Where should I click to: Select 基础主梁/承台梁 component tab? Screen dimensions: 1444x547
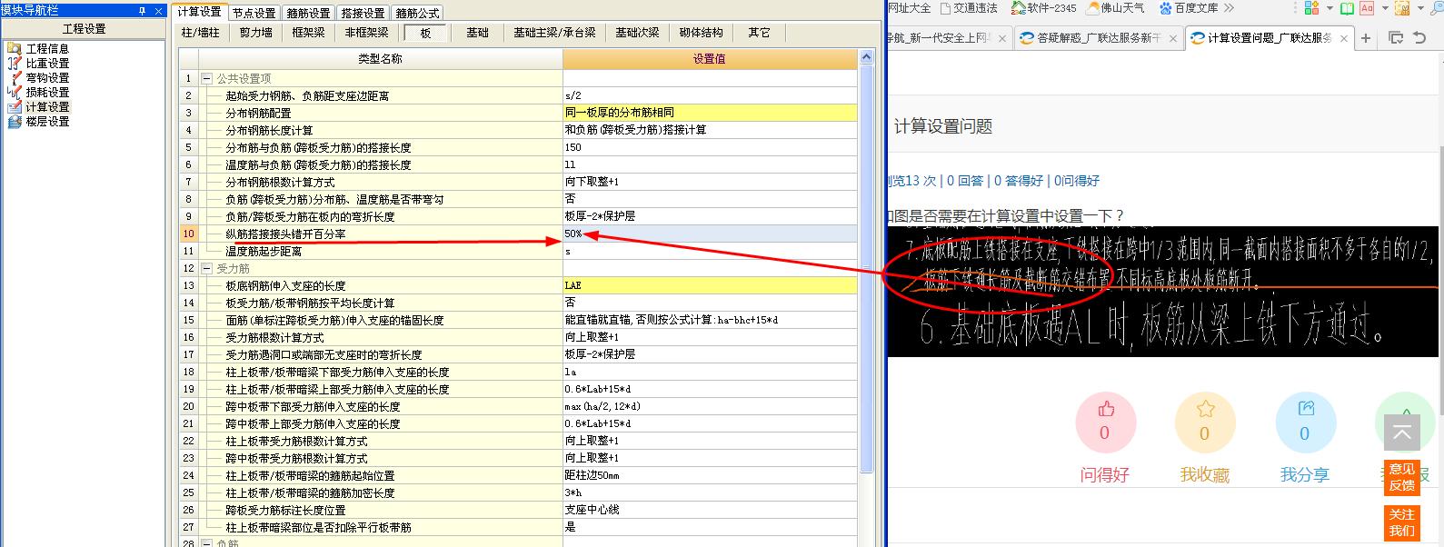click(x=554, y=33)
